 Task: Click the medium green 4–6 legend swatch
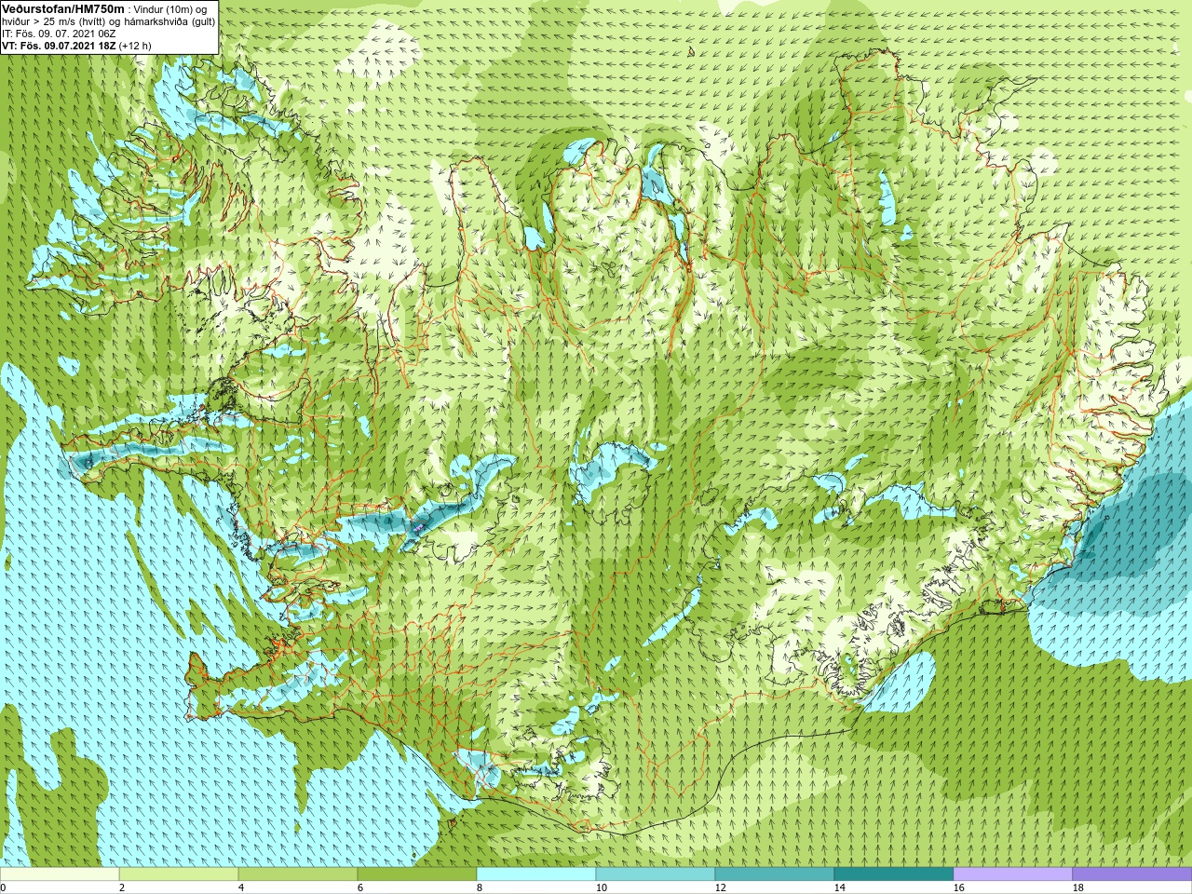pos(298,874)
